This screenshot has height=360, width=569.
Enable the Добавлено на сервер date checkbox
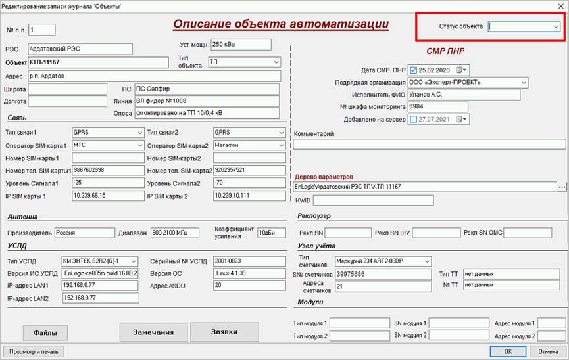(x=413, y=119)
